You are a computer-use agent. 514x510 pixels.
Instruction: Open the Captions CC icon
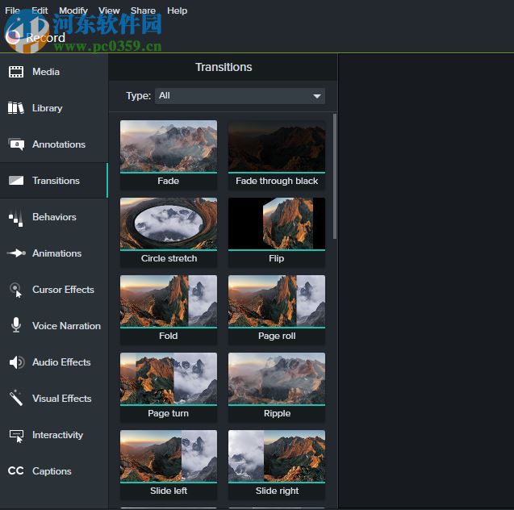point(16,471)
